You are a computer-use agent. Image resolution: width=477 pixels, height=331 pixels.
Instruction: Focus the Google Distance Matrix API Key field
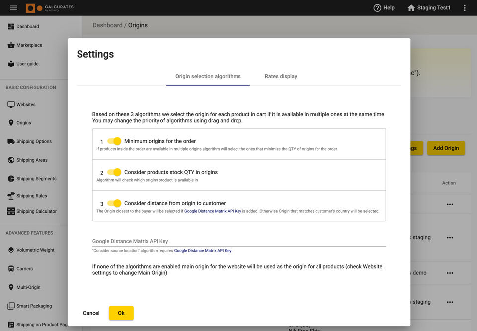[x=239, y=241]
